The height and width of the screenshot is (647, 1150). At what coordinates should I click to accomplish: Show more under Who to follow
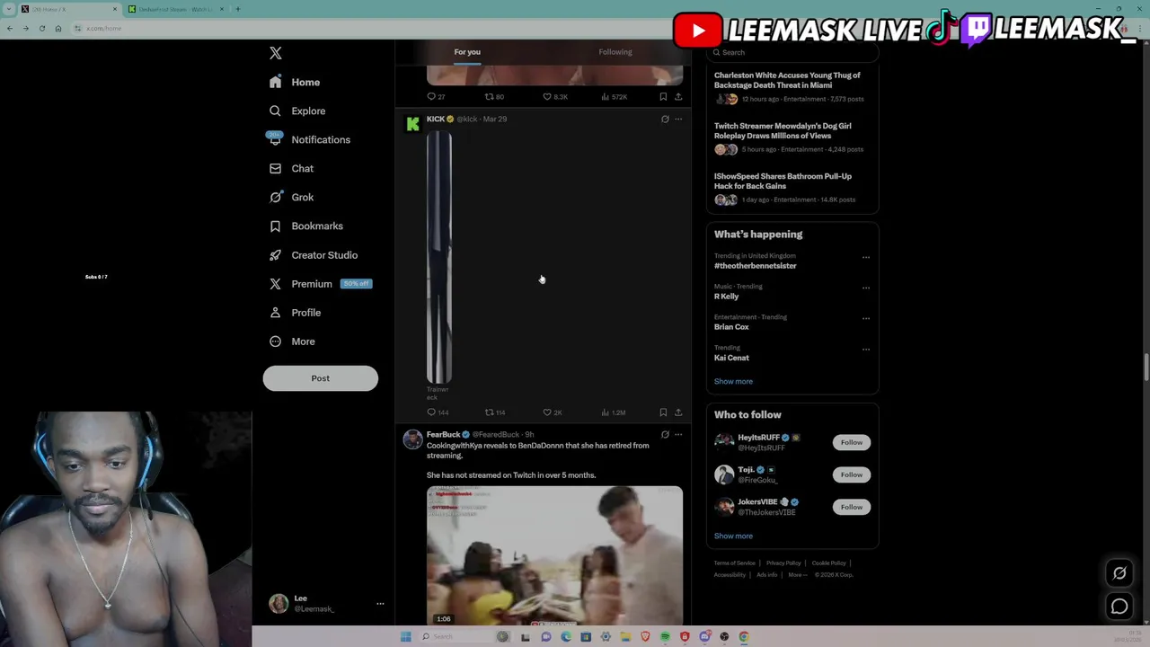733,536
